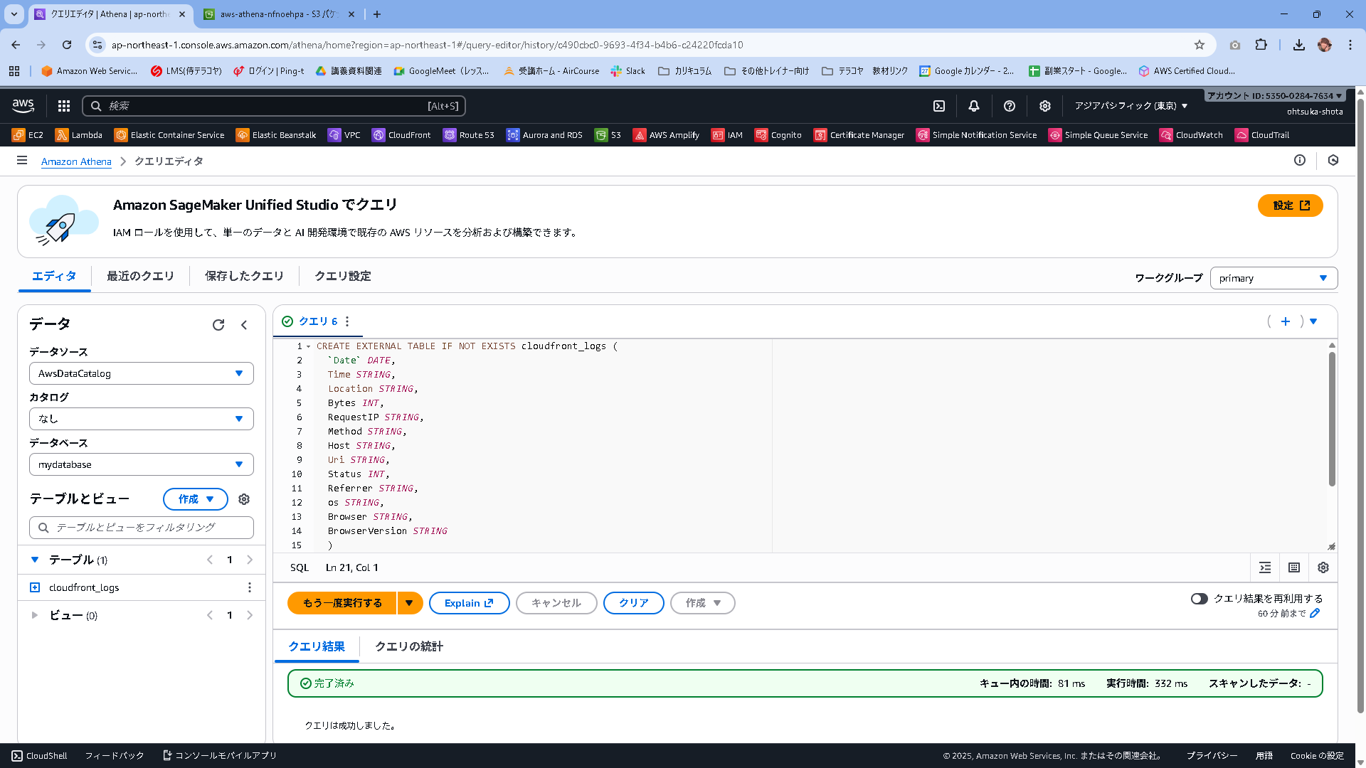1366x768 pixels.
Task: Open the primary workgroup dropdown
Action: tap(1273, 278)
